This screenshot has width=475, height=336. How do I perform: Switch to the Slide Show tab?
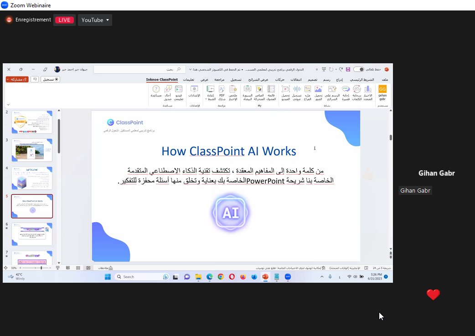(x=258, y=80)
